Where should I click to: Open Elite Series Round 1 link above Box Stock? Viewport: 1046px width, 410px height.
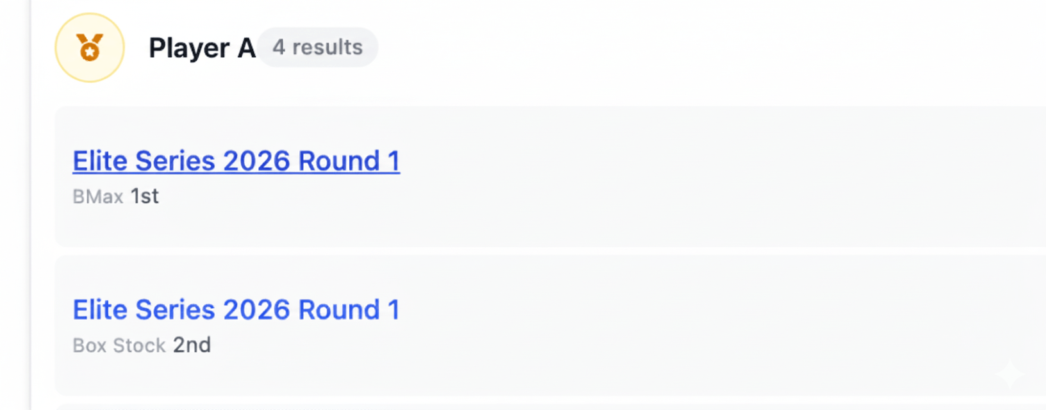coord(236,310)
